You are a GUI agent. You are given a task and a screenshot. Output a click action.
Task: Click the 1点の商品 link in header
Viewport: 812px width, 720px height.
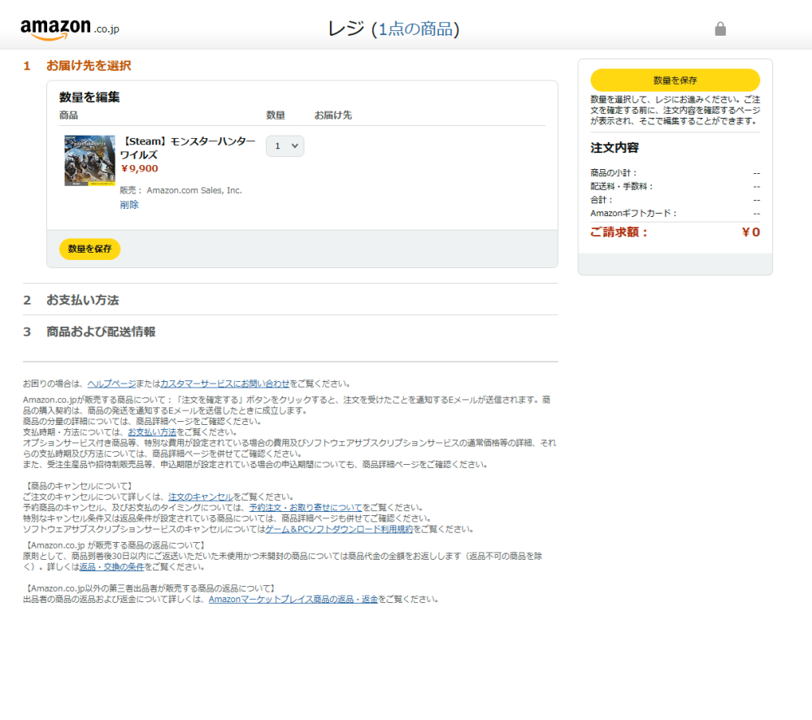pos(416,29)
